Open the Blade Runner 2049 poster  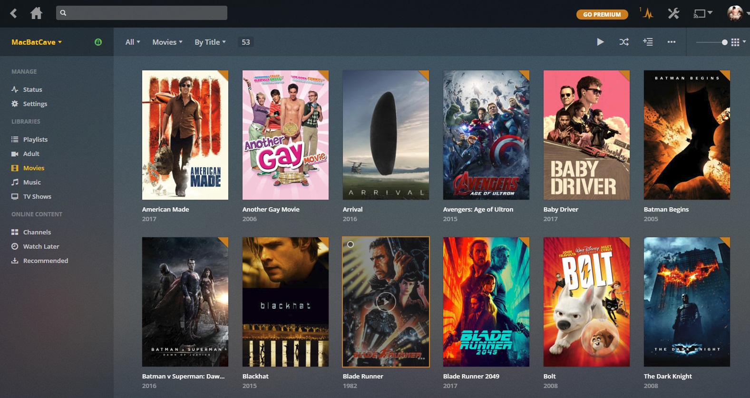click(486, 302)
